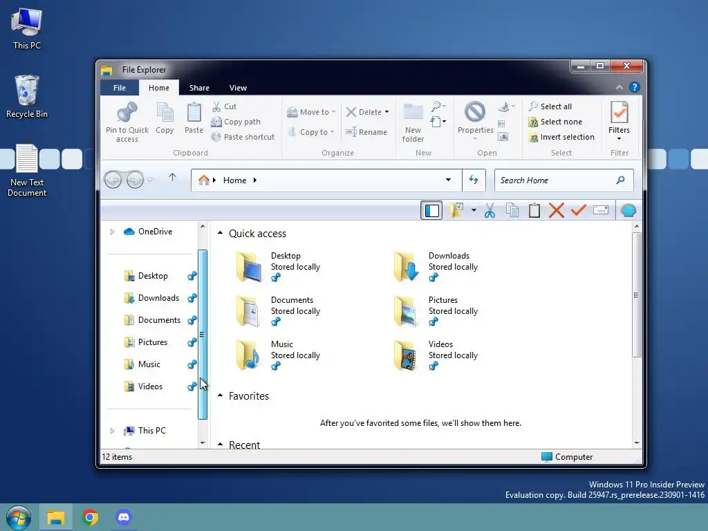708x531 pixels.
Task: Click paste clipboard icon in lower toolbar
Action: coord(534,210)
